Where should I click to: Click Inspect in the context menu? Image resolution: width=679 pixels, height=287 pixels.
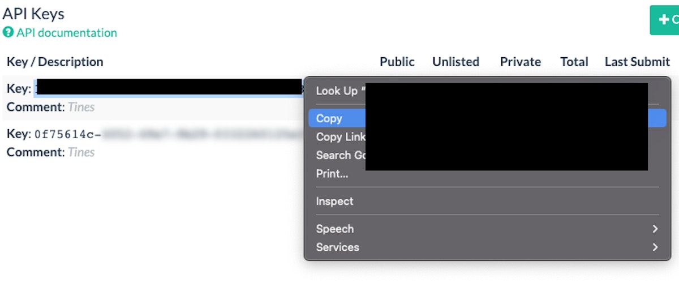tap(334, 202)
